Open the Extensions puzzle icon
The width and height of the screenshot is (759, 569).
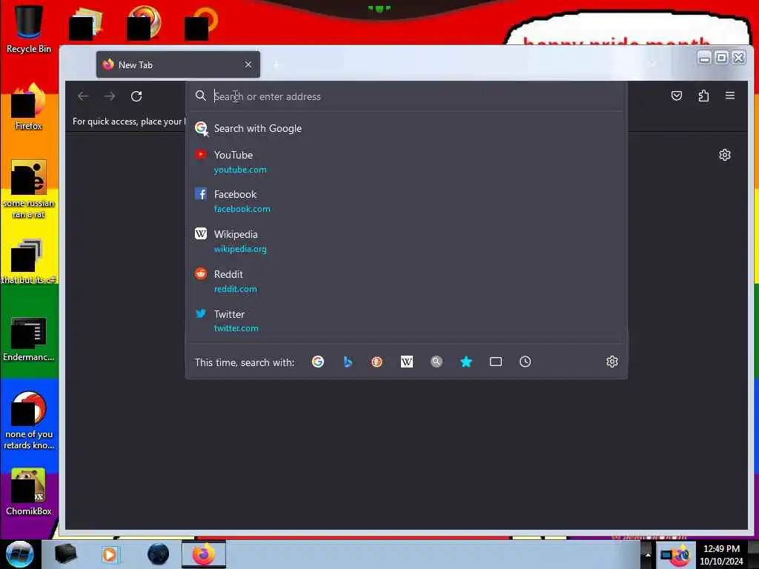(x=703, y=96)
